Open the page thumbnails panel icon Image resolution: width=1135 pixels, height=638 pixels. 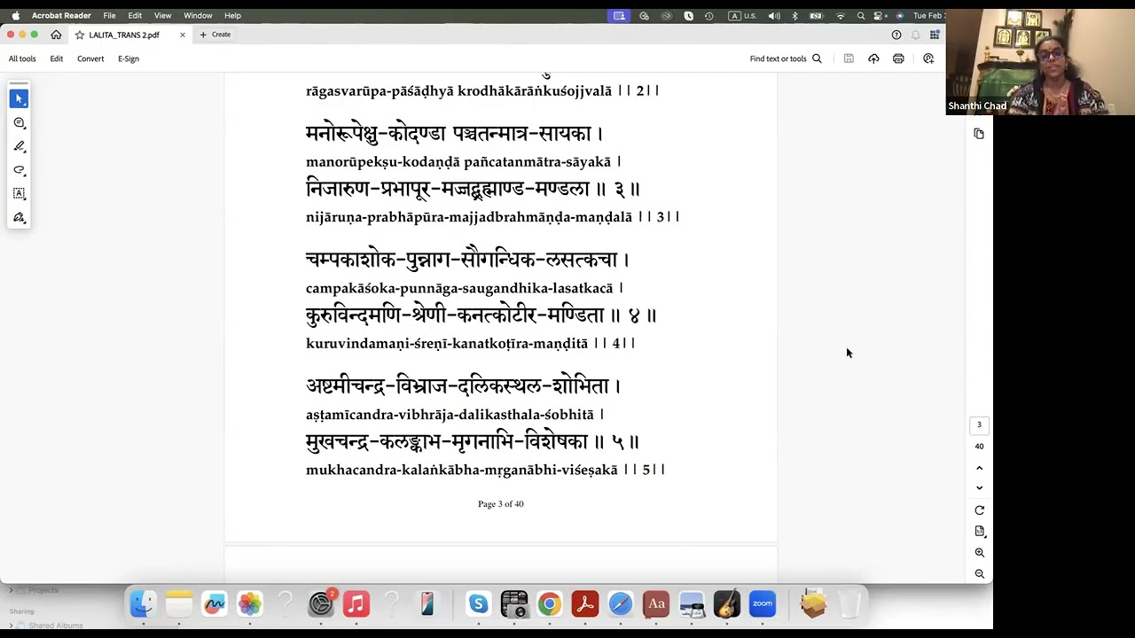[x=979, y=134]
